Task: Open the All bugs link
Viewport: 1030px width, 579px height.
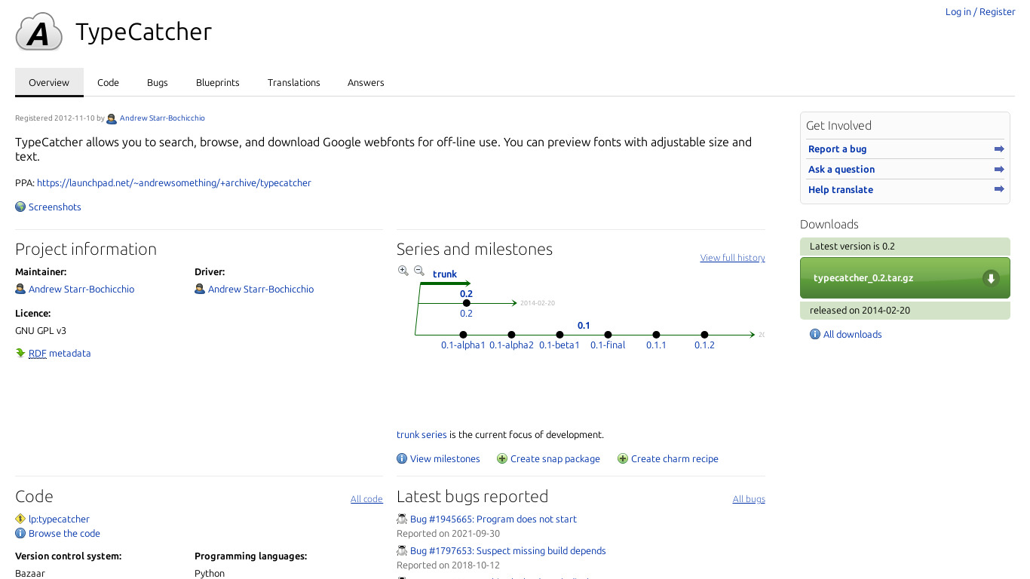Action: [749, 499]
